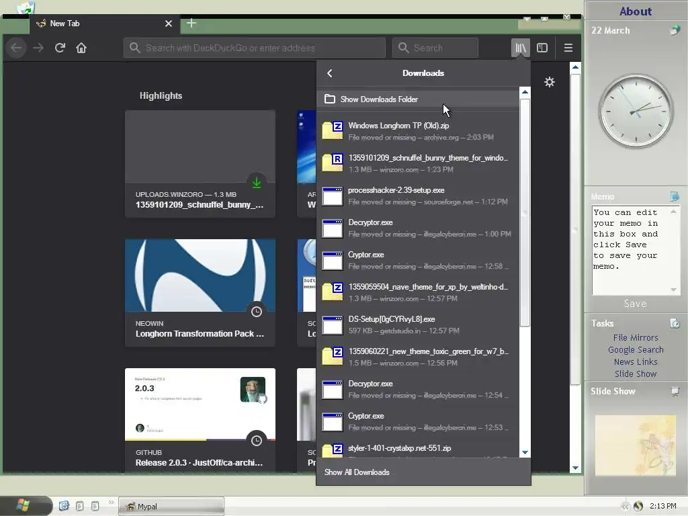Click the browser Back arrow button
This screenshot has height=516, width=688.
click(x=16, y=48)
